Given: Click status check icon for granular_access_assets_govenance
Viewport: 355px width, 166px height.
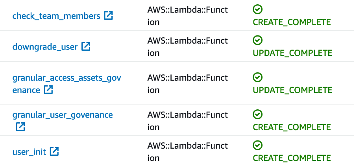Looking at the screenshot, I should point(258,77).
